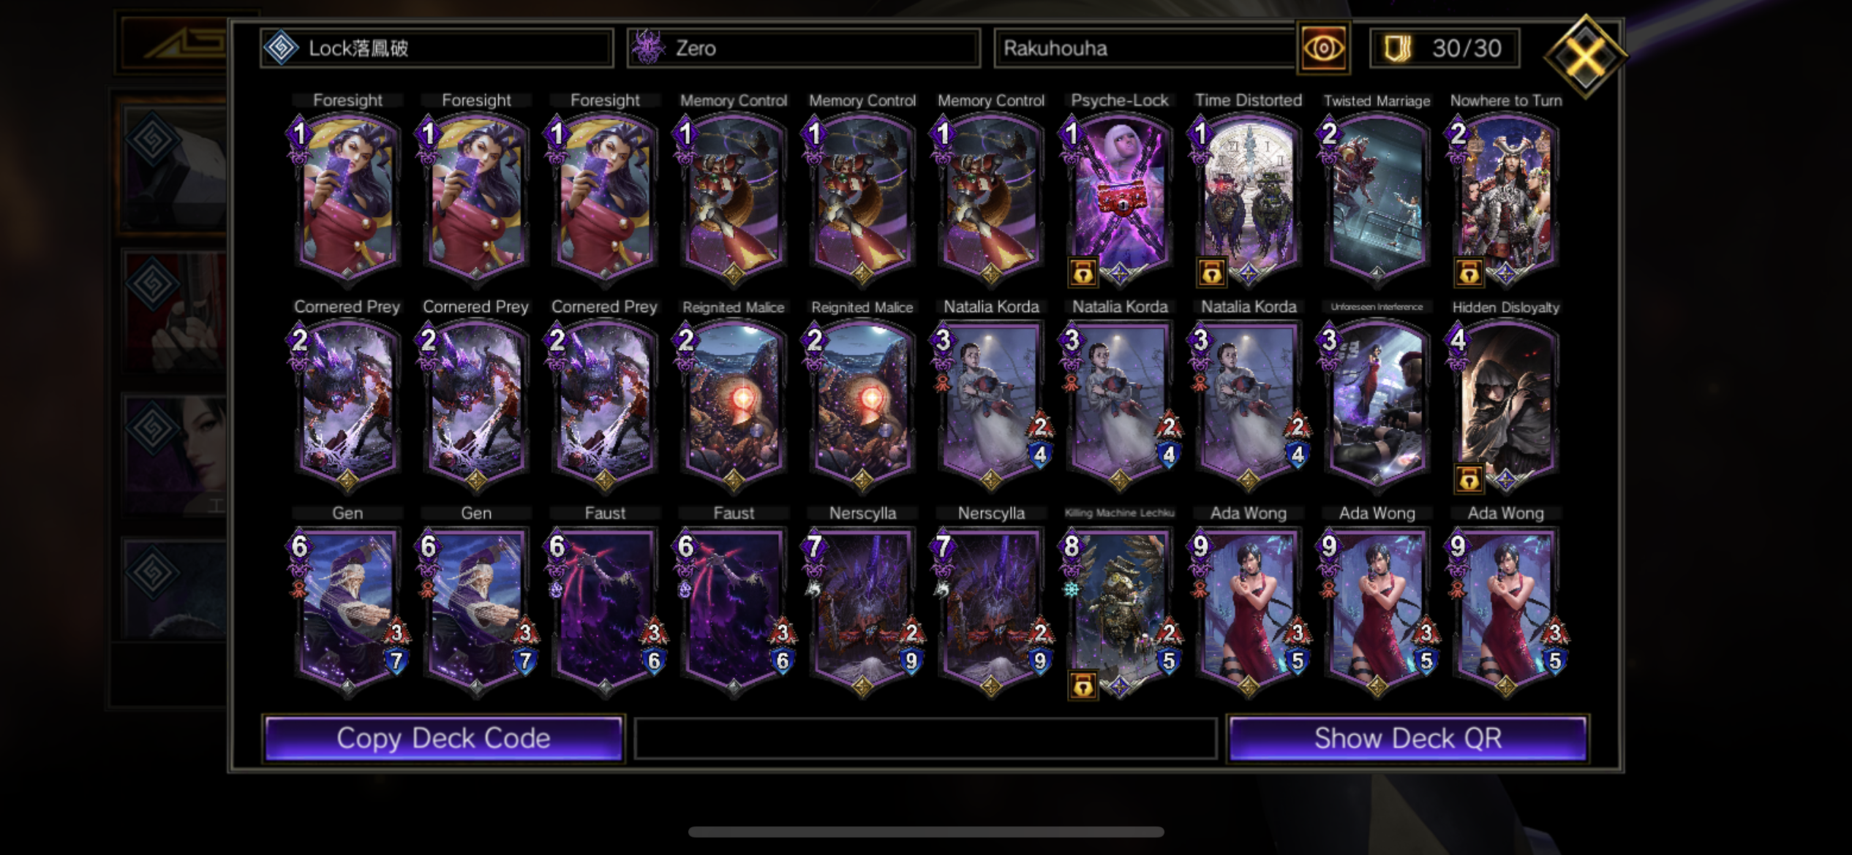Click the Copy Deck Code button
Viewport: 1852px width, 855px height.
pos(443,738)
